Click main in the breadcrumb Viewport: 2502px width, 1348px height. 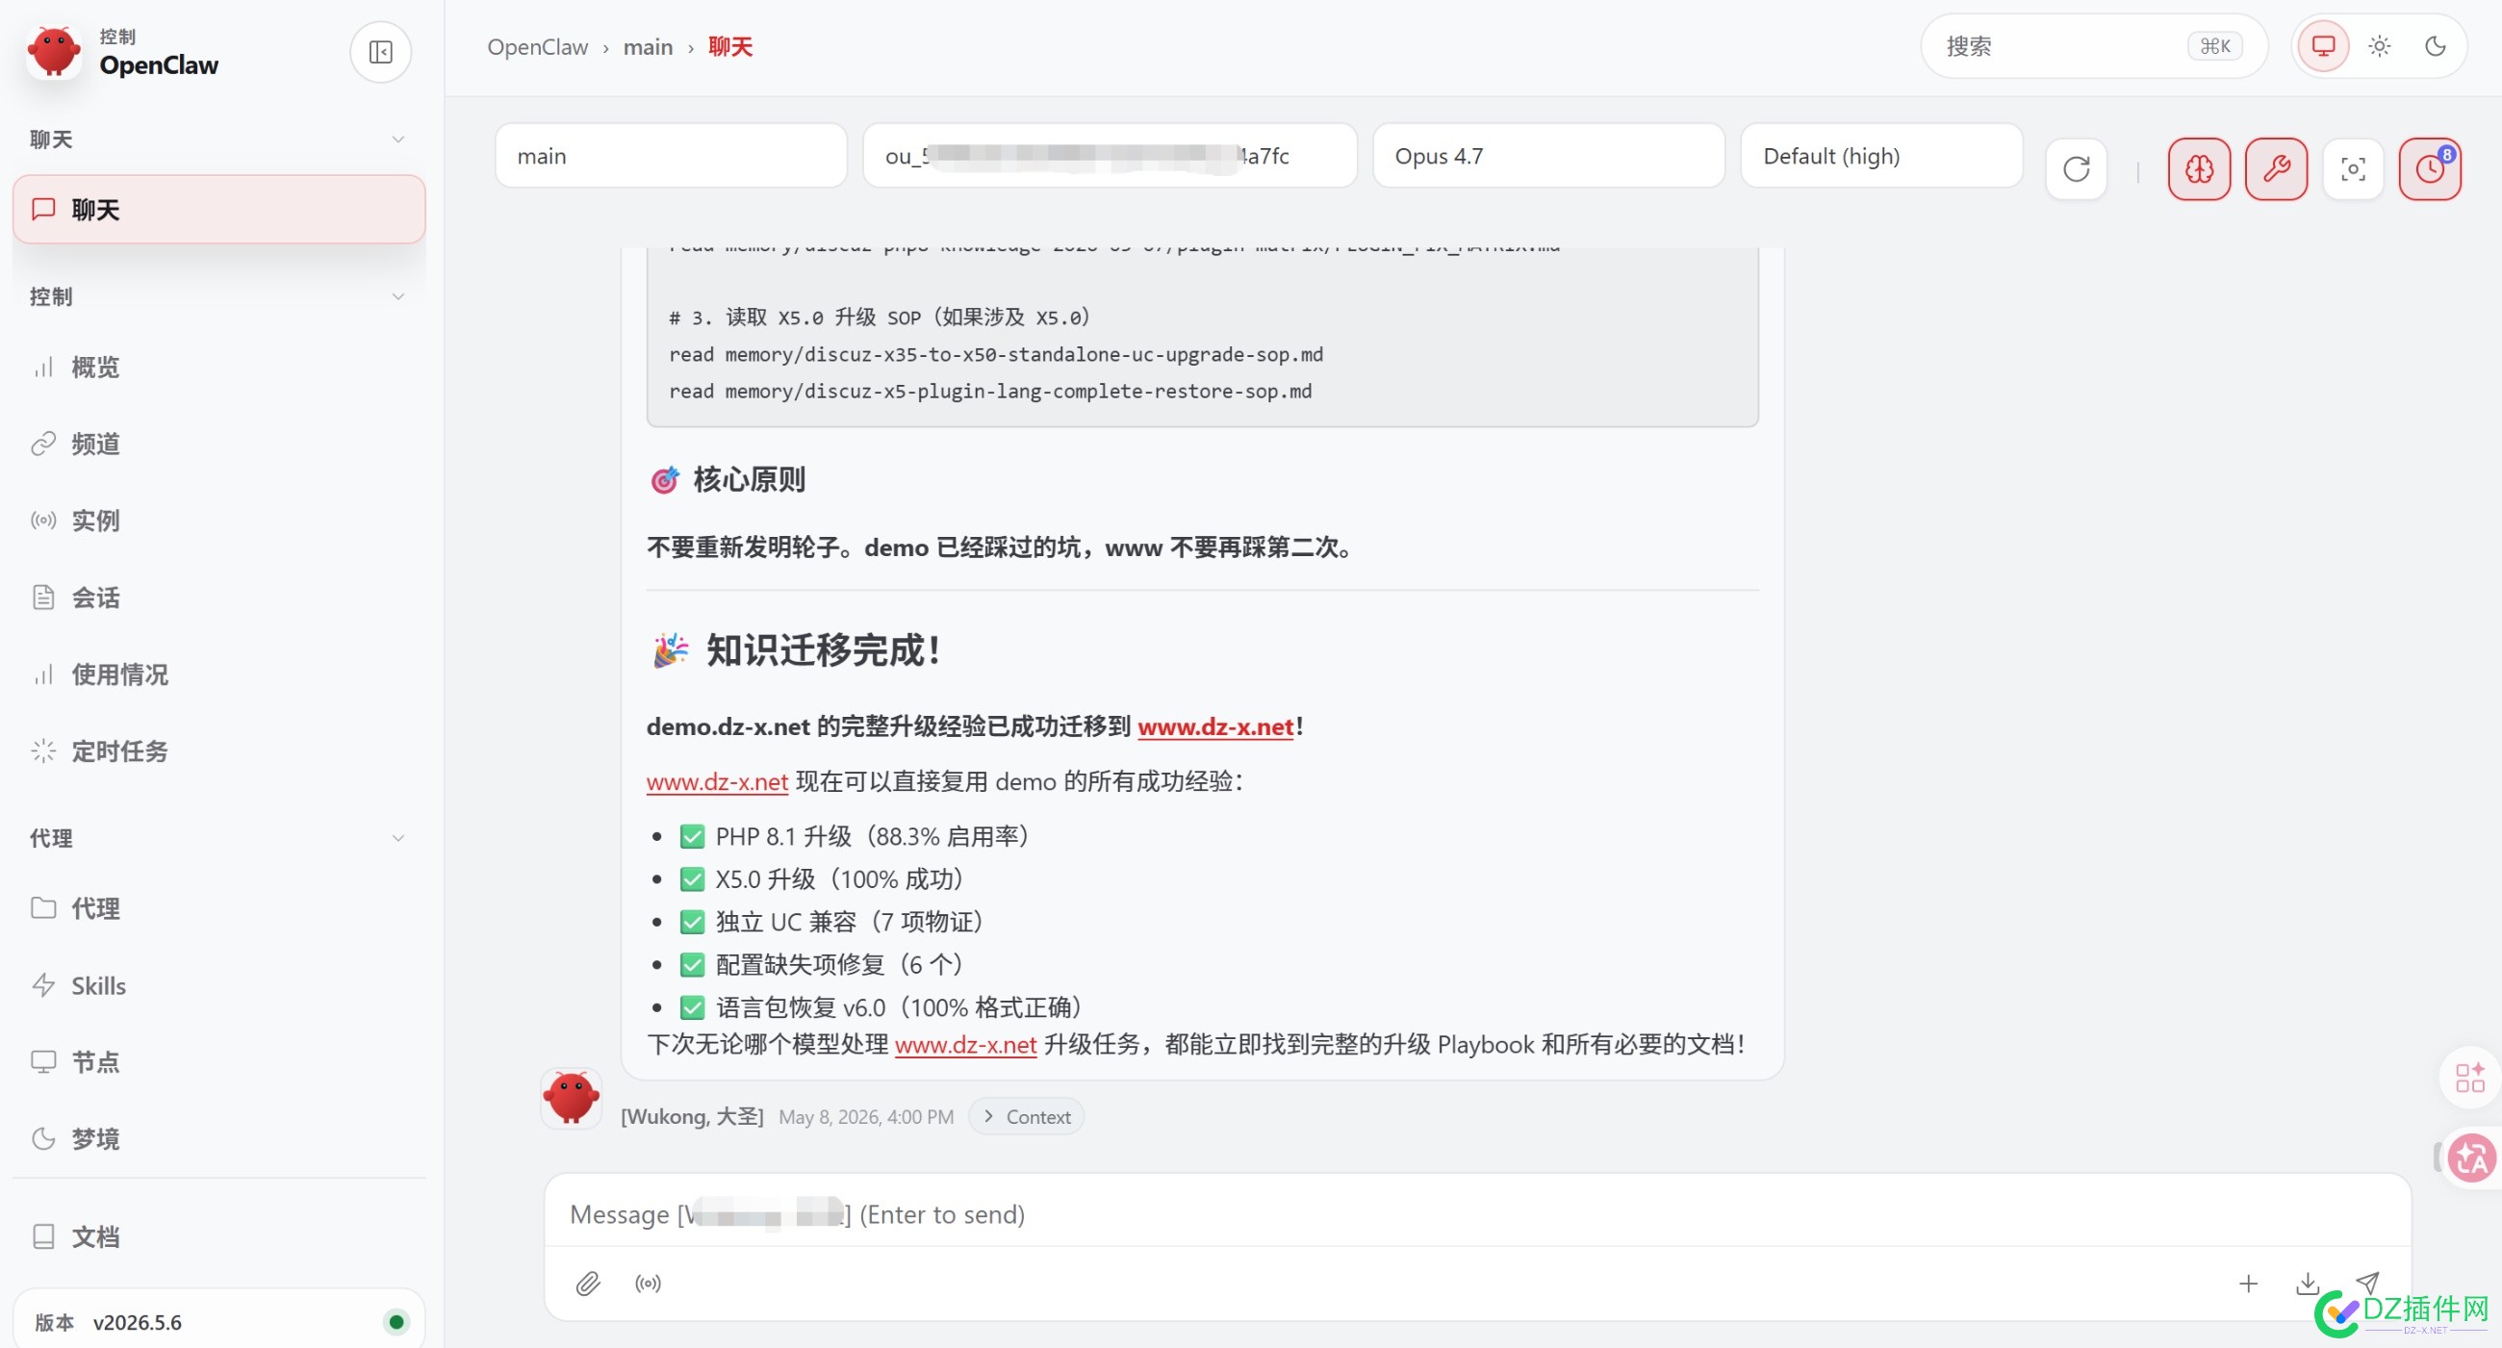click(x=648, y=46)
